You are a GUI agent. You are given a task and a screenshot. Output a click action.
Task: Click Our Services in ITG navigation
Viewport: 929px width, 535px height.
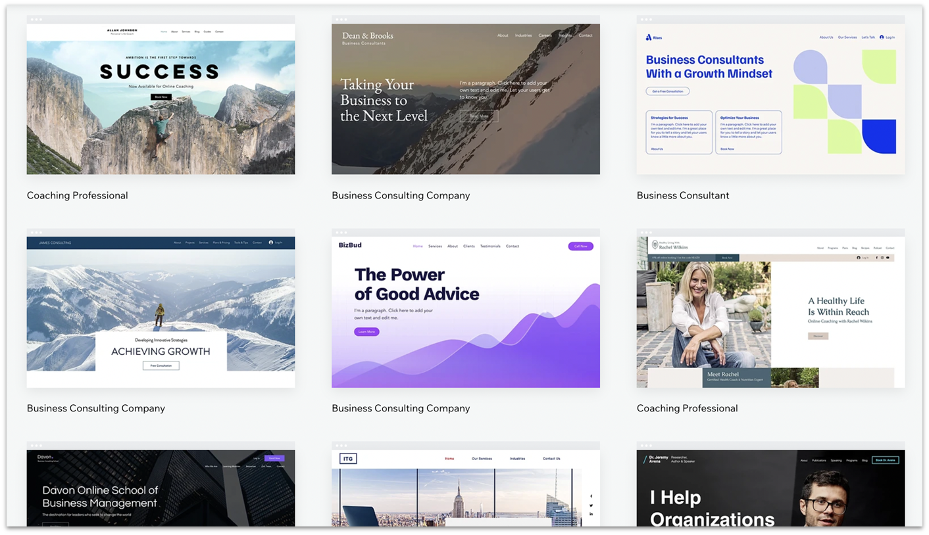click(482, 459)
